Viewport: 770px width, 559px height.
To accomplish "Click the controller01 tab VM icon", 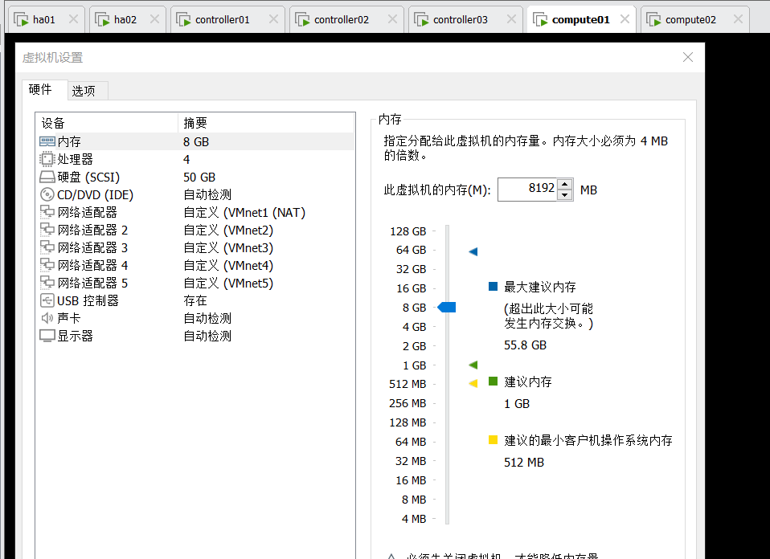I will click(183, 19).
